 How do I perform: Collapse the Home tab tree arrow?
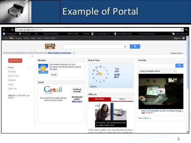click(x=6, y=67)
